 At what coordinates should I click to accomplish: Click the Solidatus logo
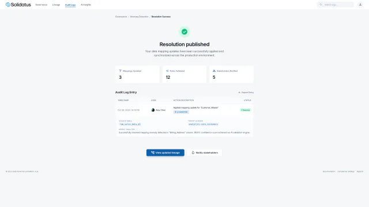pyautogui.click(x=18, y=5)
